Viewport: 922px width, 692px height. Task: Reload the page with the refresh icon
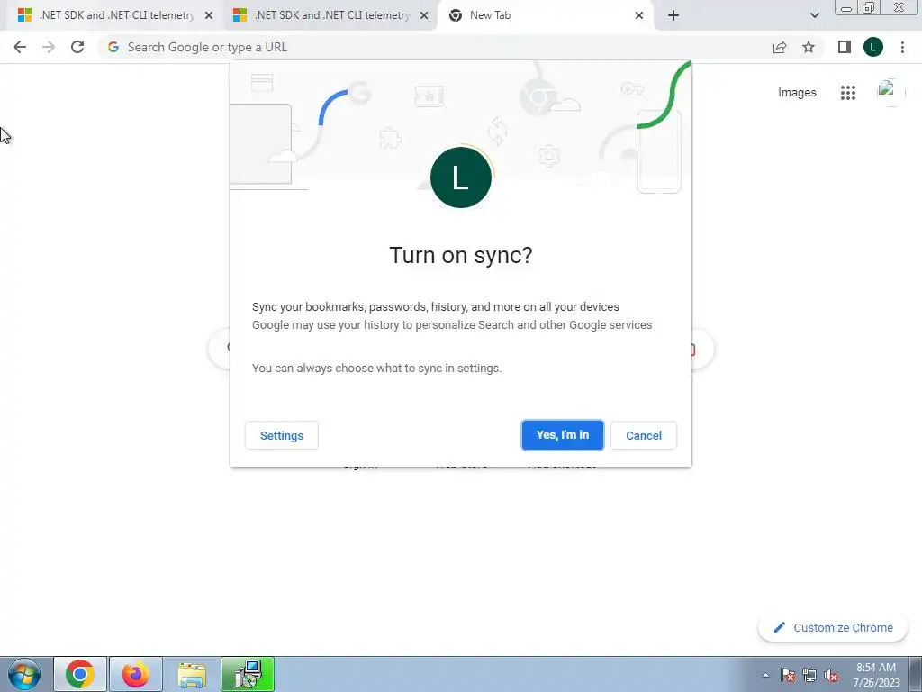(77, 47)
